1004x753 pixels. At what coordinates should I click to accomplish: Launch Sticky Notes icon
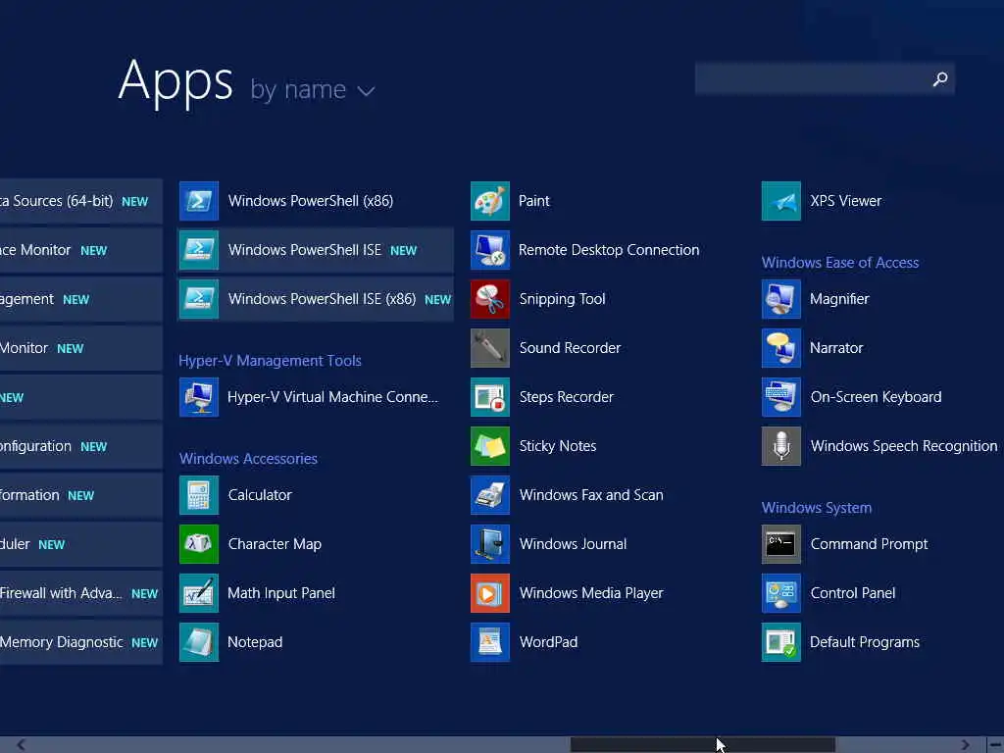click(490, 446)
